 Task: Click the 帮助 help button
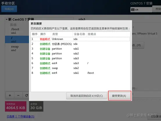coord(157,9)
